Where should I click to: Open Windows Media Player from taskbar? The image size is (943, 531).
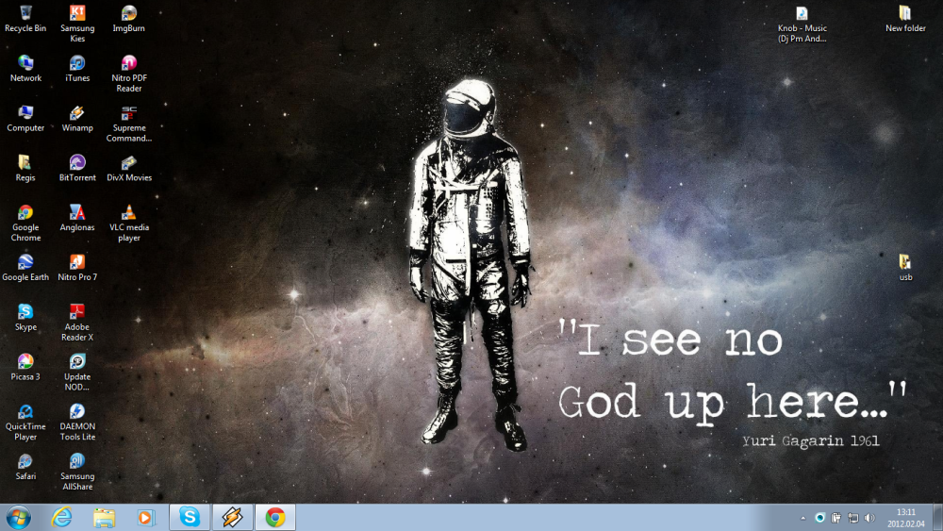click(145, 517)
